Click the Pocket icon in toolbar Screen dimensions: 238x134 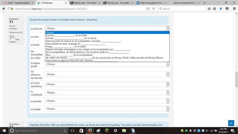227,9
